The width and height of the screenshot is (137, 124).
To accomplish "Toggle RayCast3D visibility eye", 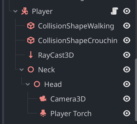I will point(127,55).
